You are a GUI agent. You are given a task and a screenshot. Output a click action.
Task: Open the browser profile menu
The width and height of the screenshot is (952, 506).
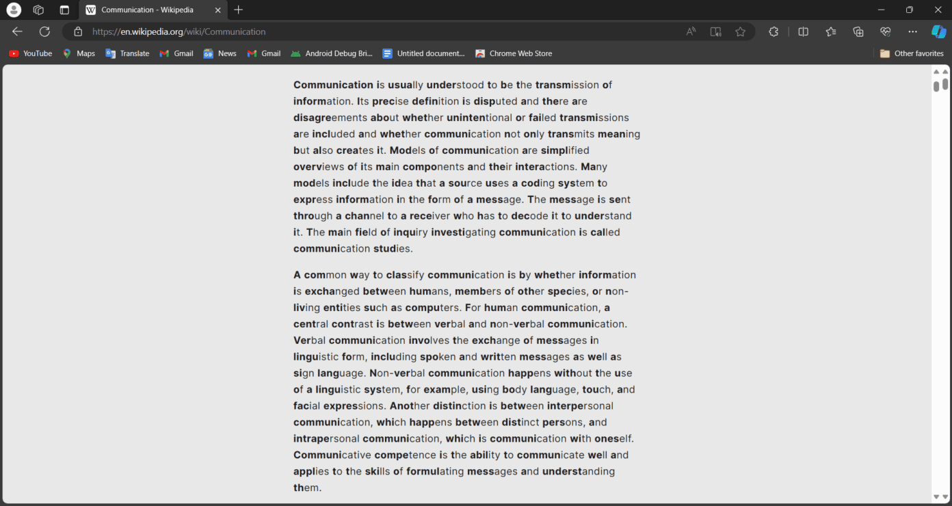point(14,10)
